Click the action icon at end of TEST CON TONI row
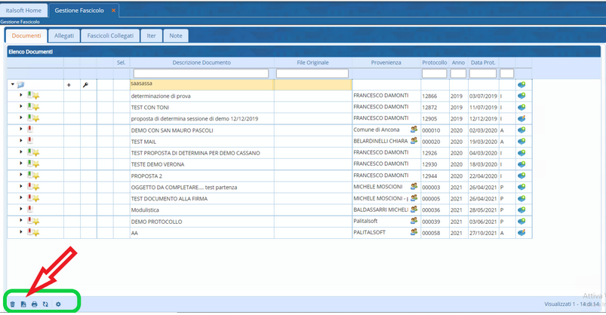The width and height of the screenshot is (606, 315). click(521, 108)
